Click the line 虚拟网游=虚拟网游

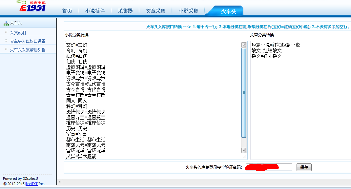point(86,67)
